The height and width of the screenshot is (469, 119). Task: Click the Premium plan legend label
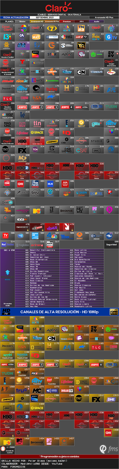pos(67,21)
